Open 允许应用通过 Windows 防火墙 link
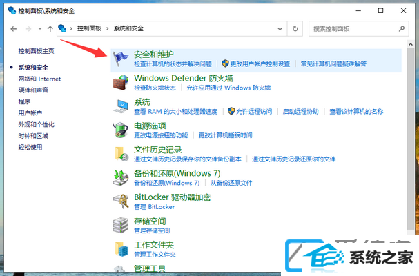This screenshot has height=276, width=419. click(228, 88)
